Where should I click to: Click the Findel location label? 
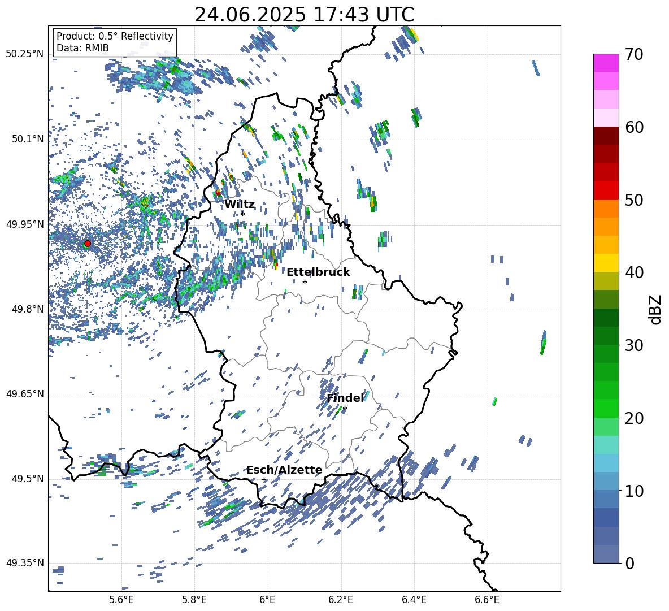coord(346,398)
